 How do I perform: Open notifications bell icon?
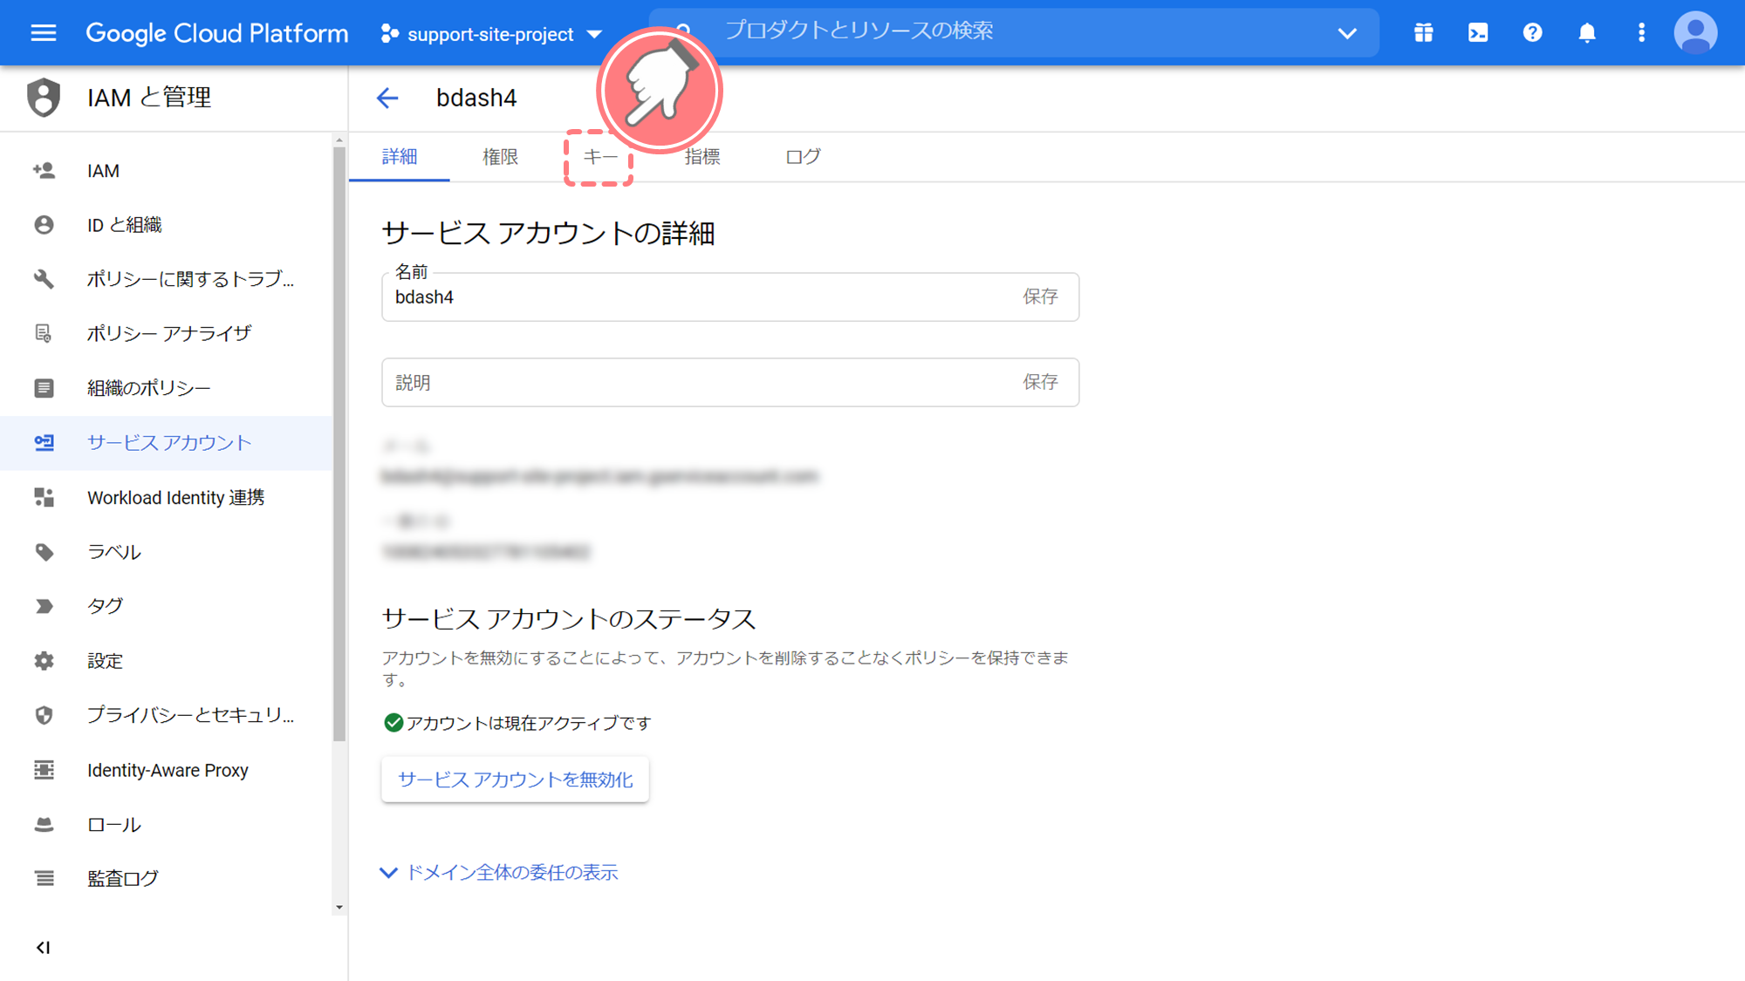(1587, 33)
